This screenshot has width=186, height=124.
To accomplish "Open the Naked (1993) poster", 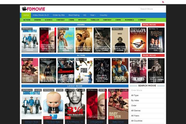I will pyautogui.click(x=120, y=40).
